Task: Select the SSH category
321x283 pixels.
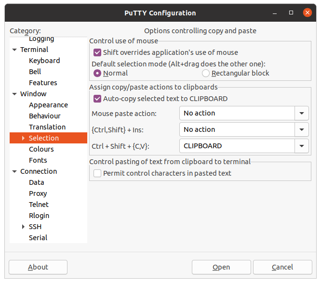Action: (35, 227)
